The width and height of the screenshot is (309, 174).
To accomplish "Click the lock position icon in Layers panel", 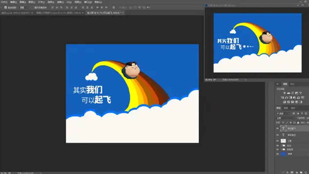I will [x=291, y=123].
